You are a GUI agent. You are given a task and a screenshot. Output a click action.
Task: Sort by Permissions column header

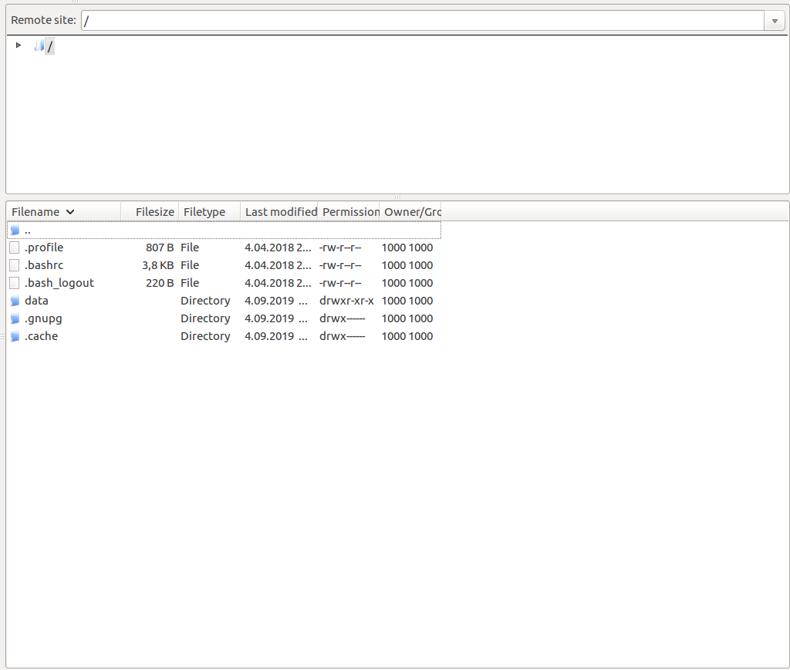[x=349, y=212]
